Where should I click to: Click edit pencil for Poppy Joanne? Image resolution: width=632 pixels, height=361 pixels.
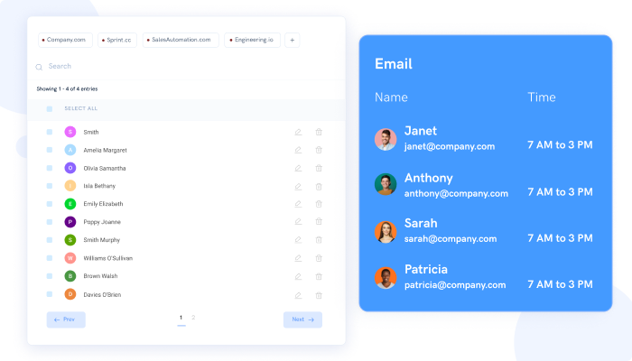click(x=298, y=222)
